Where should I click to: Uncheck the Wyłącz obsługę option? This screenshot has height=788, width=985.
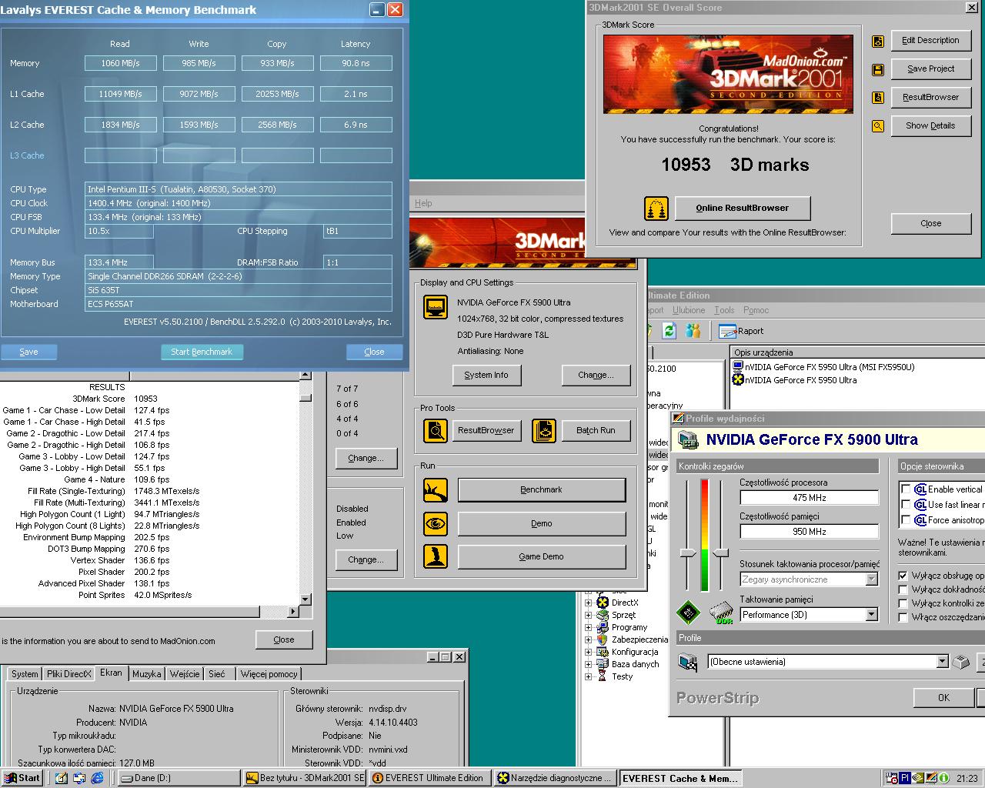(903, 576)
